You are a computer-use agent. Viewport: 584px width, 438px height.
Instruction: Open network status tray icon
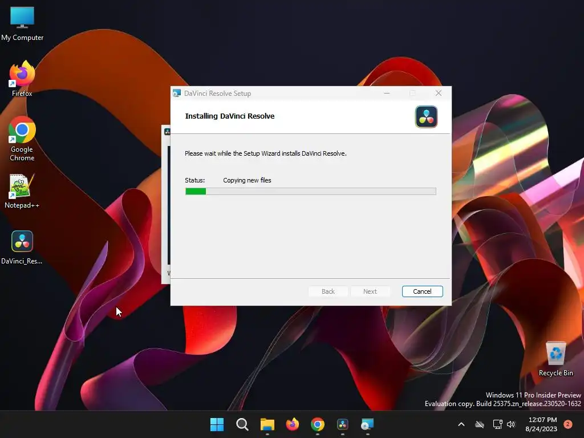pos(497,424)
